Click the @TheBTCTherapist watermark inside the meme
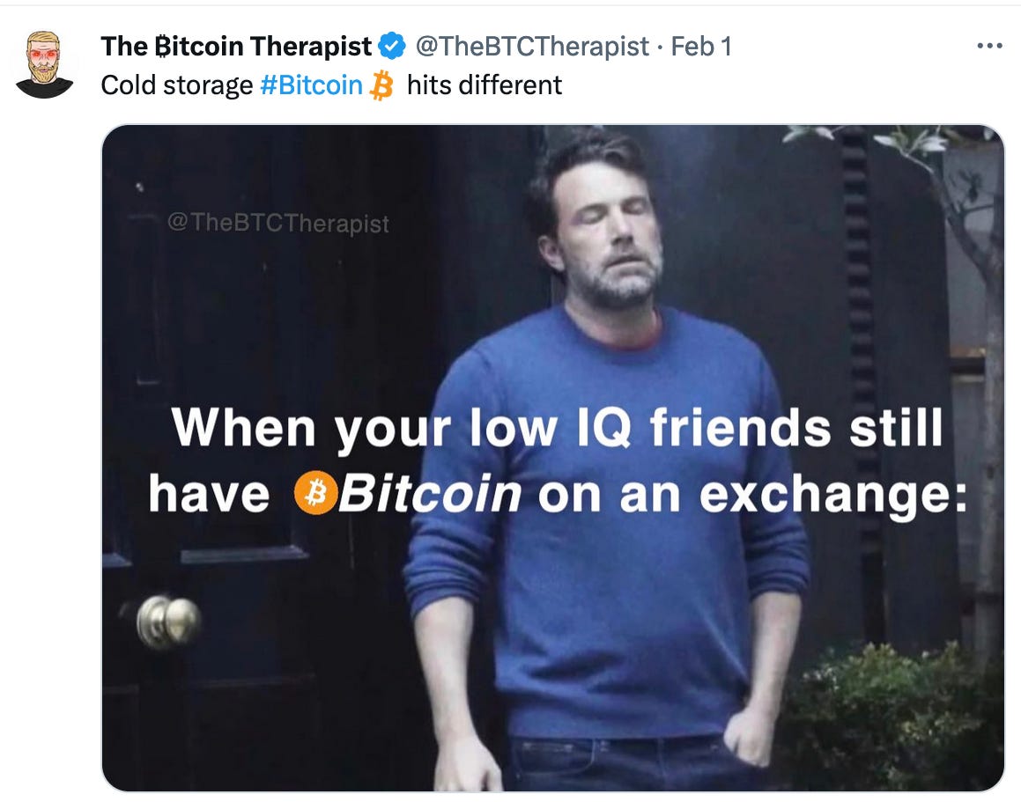This screenshot has width=1021, height=802. (x=278, y=224)
